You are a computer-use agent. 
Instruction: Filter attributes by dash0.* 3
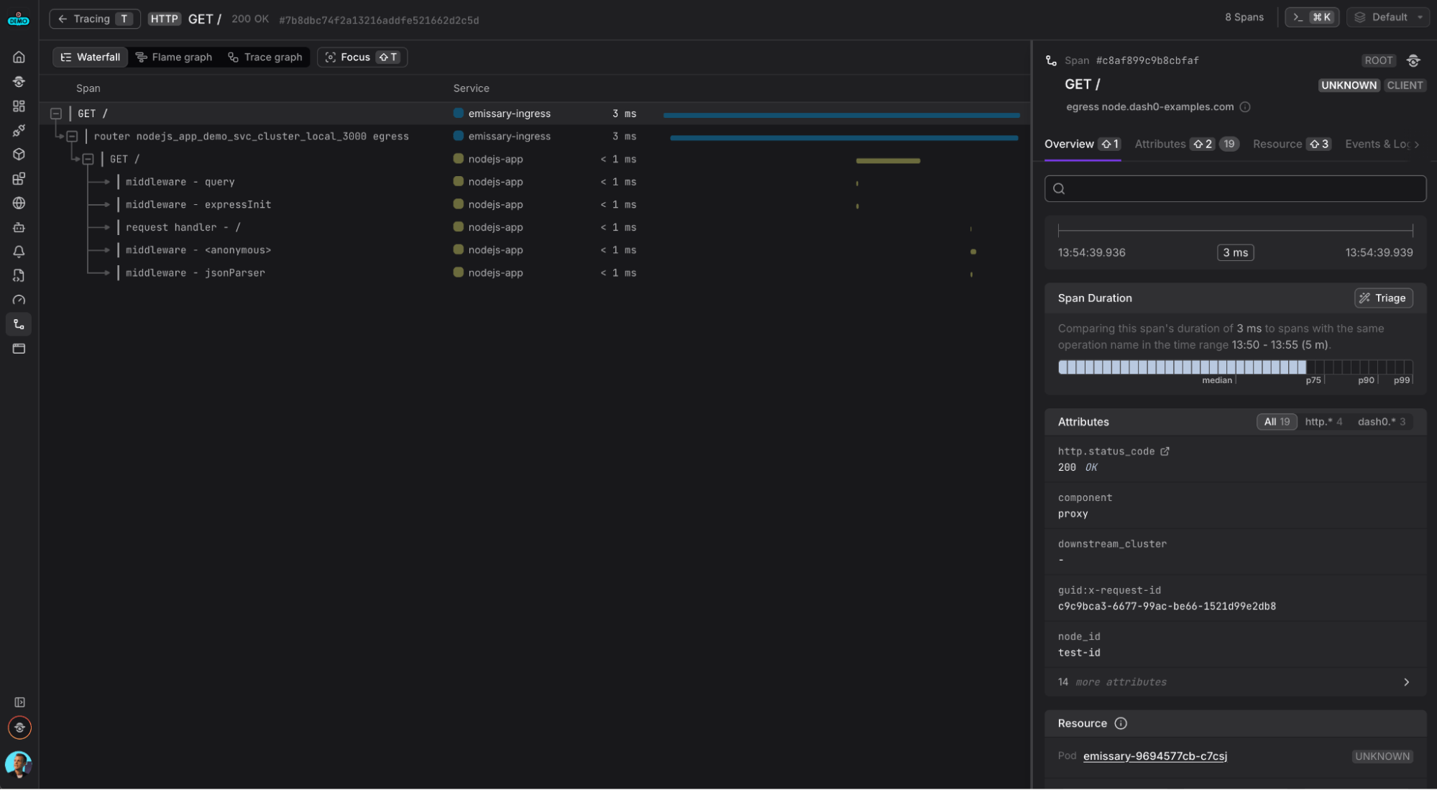pos(1381,422)
